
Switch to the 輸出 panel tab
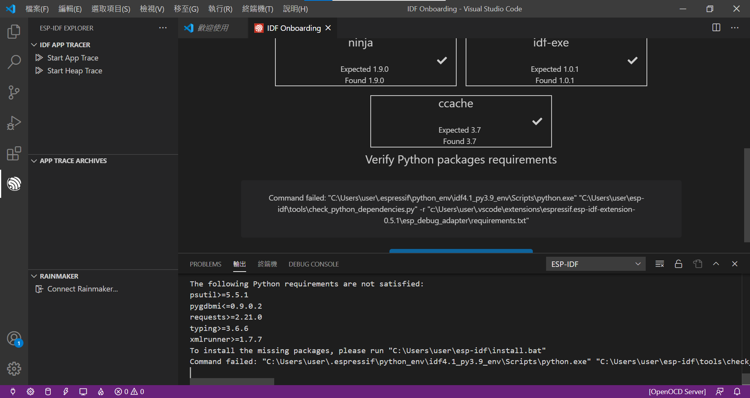tap(239, 264)
